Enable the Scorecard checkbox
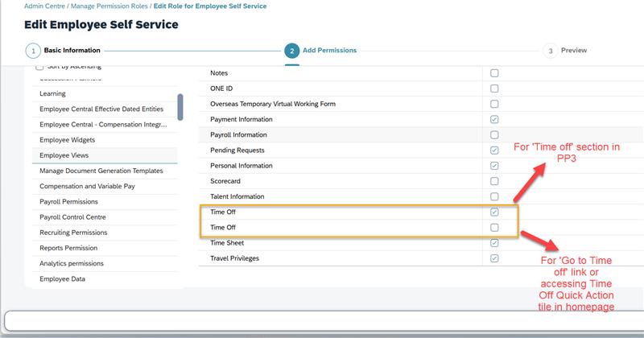 tap(494, 181)
